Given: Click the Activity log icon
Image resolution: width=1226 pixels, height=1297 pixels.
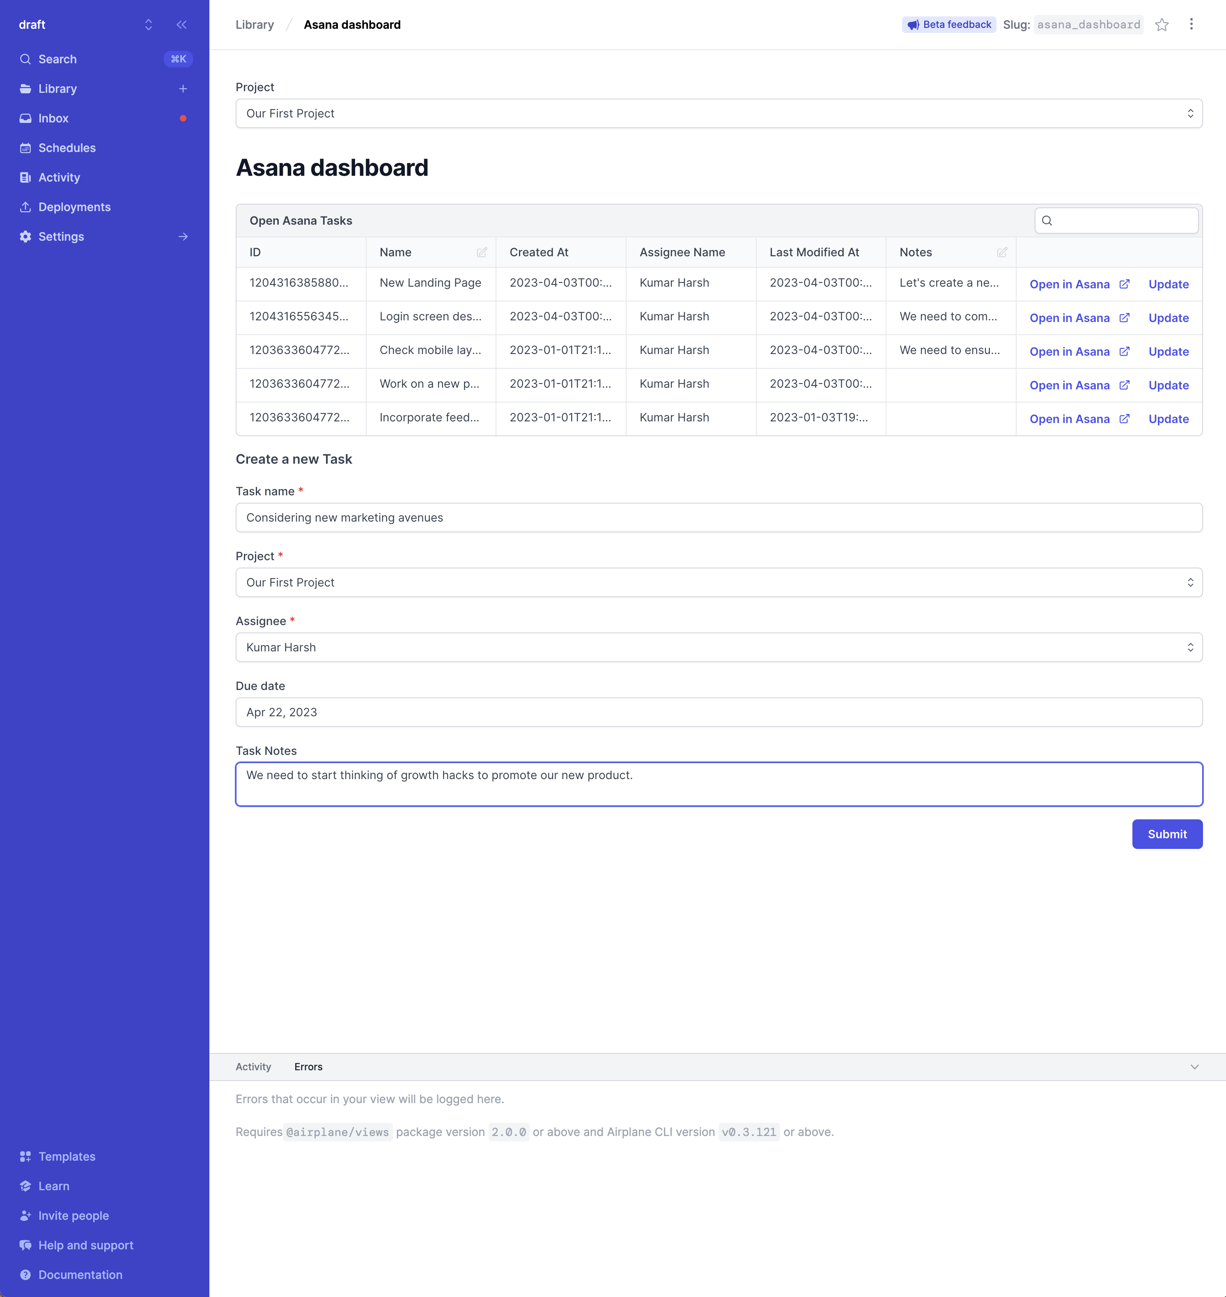Looking at the screenshot, I should tap(25, 177).
